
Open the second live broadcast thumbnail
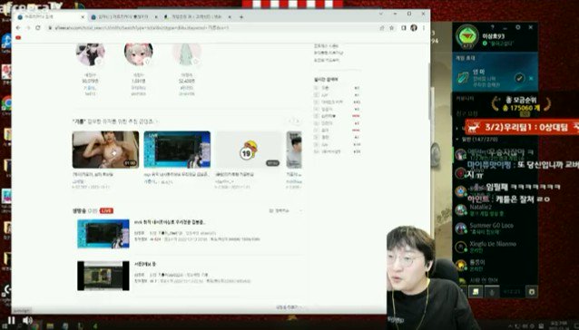tap(103, 276)
